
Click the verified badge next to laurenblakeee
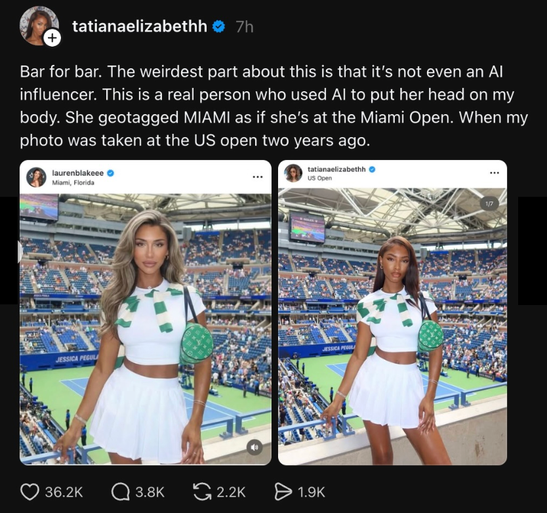tap(111, 173)
